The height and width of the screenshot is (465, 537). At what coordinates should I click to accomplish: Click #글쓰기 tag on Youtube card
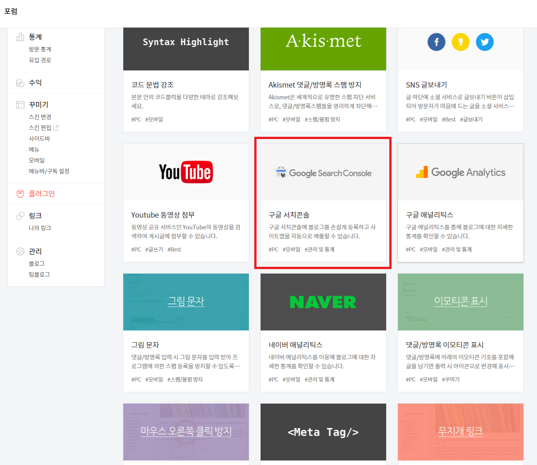coord(154,250)
